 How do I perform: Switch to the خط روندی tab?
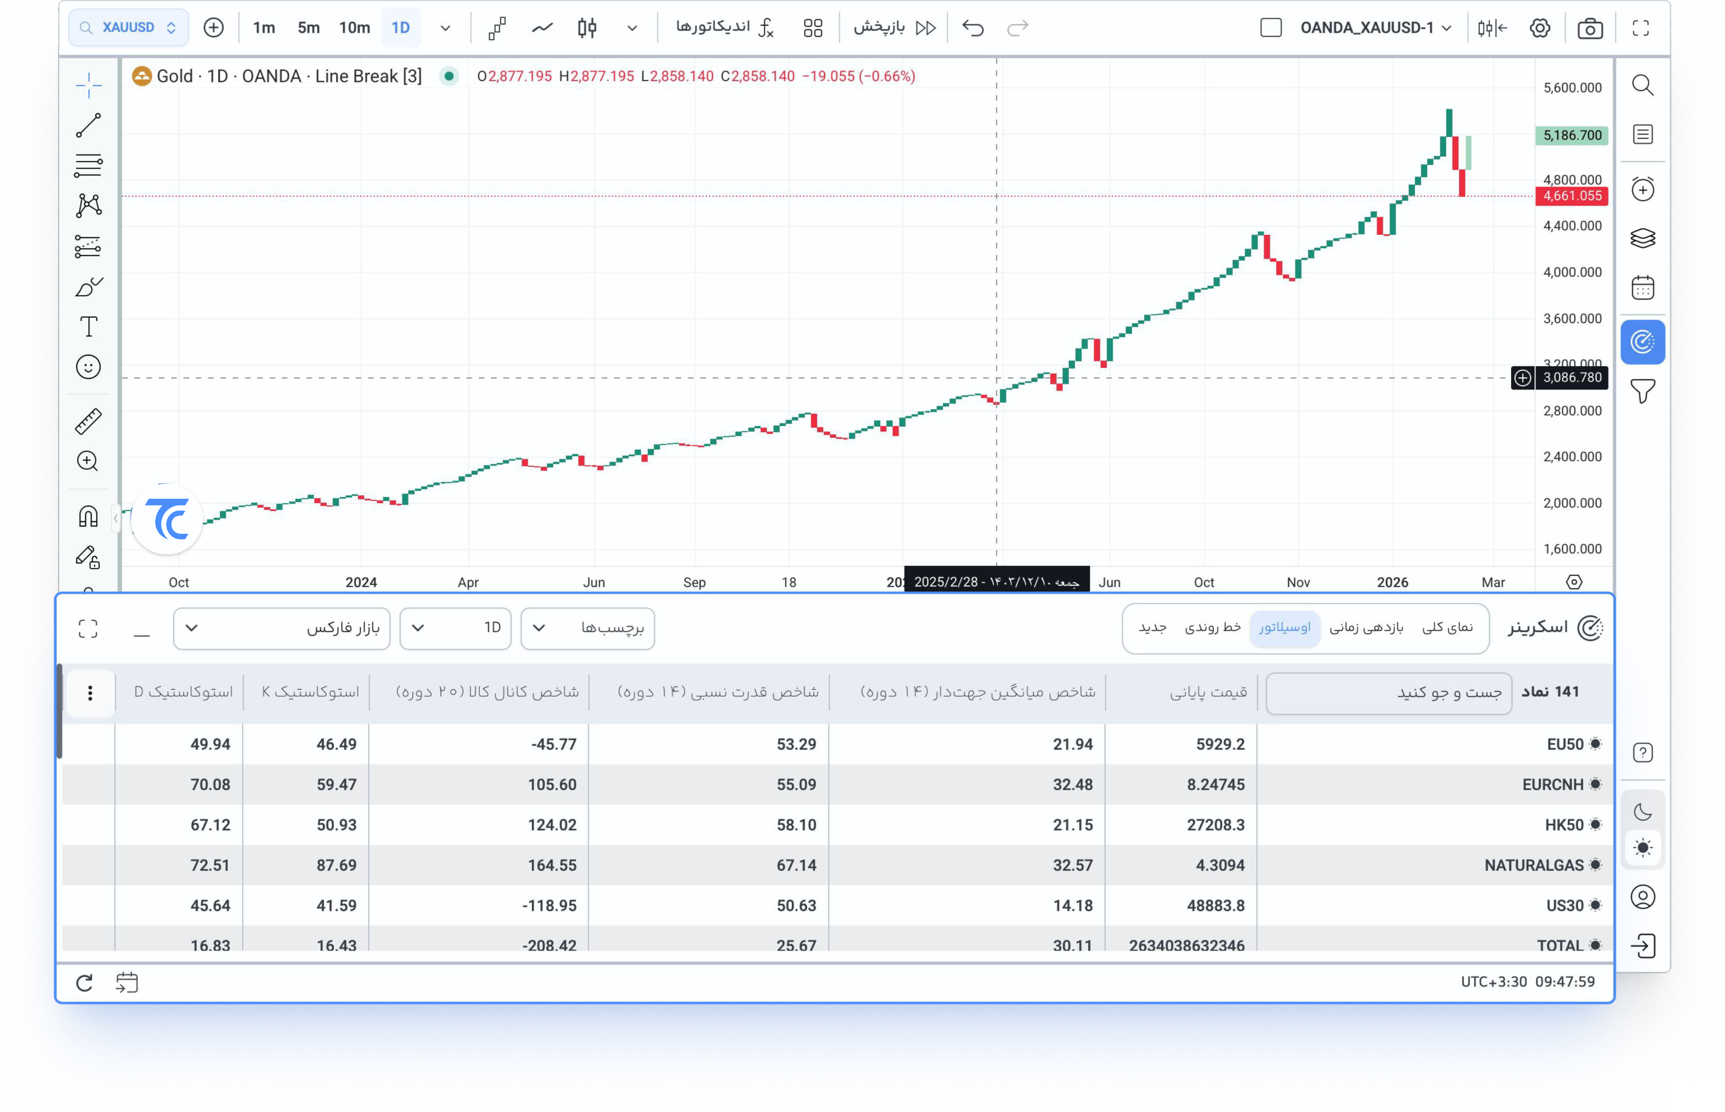click(x=1212, y=627)
